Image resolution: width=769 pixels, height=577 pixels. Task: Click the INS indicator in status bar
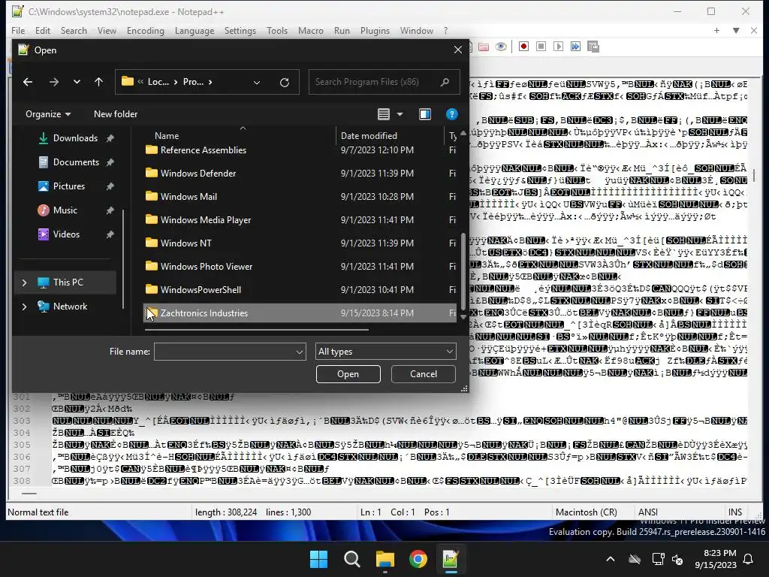point(735,512)
